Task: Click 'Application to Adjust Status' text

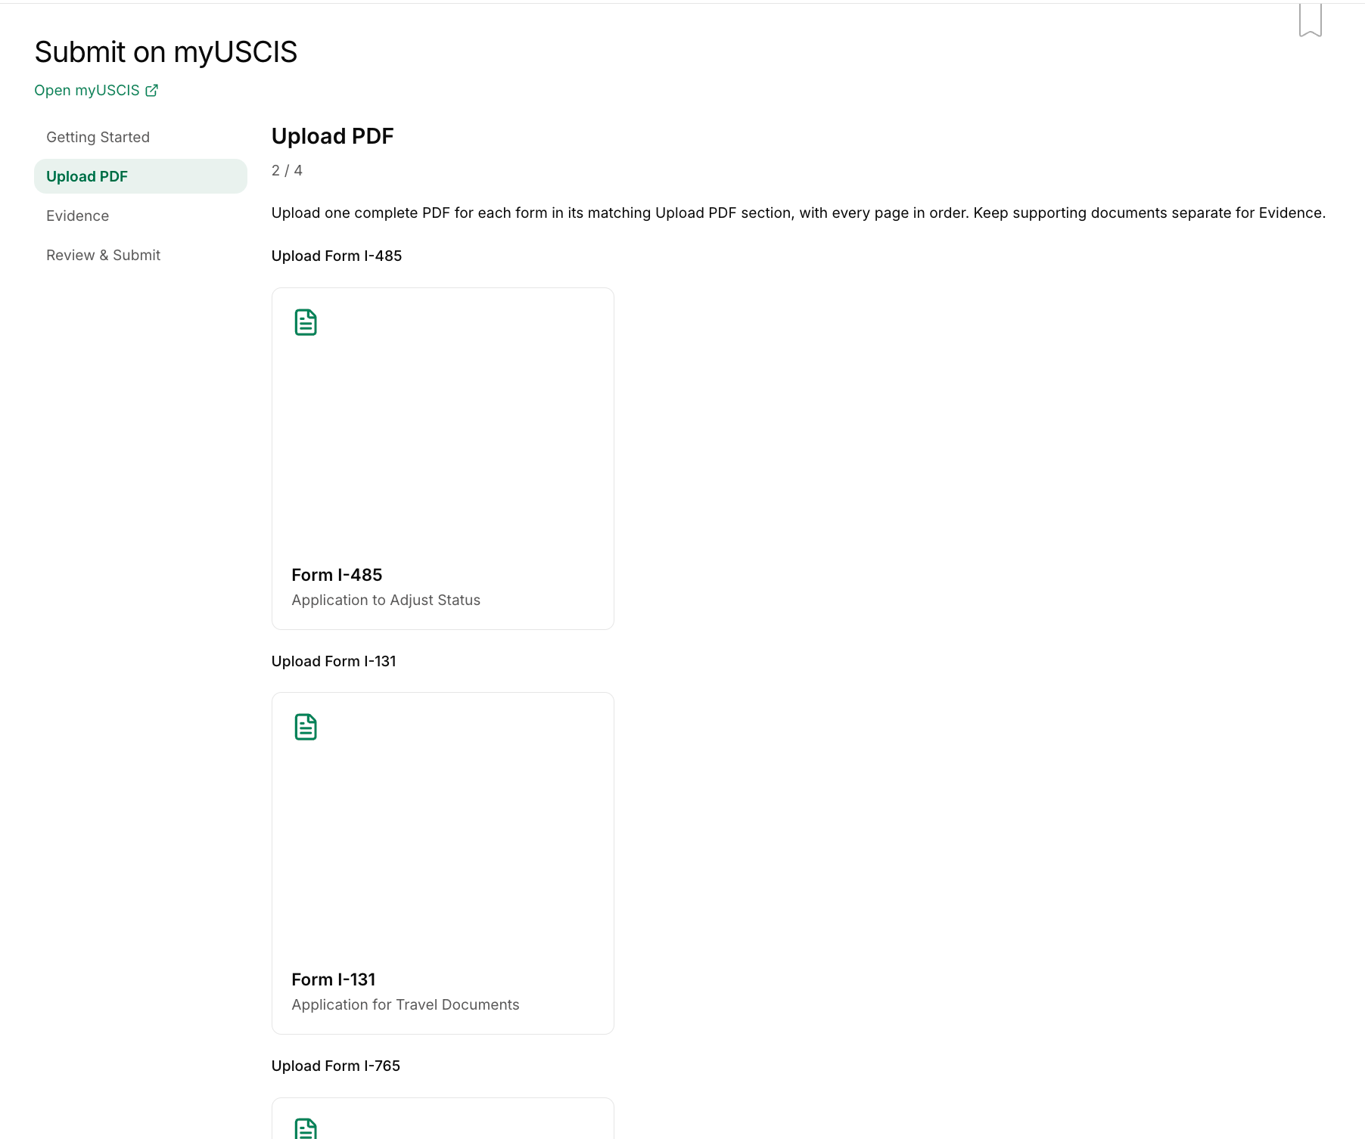Action: click(x=386, y=600)
